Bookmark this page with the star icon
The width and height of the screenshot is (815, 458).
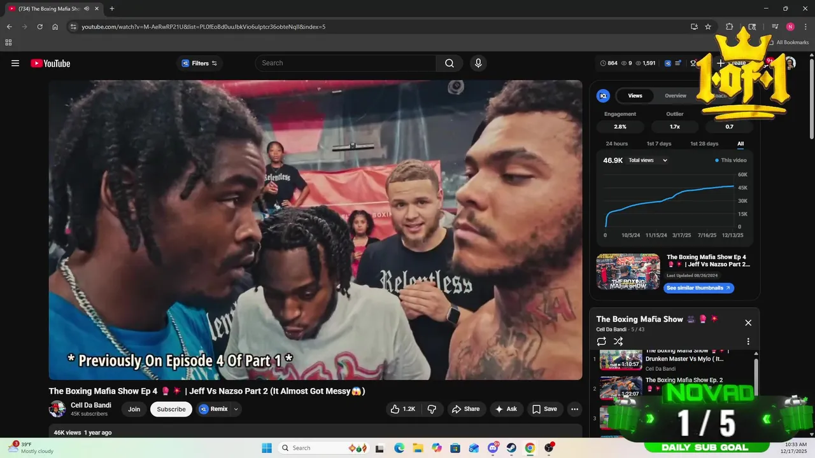point(708,27)
